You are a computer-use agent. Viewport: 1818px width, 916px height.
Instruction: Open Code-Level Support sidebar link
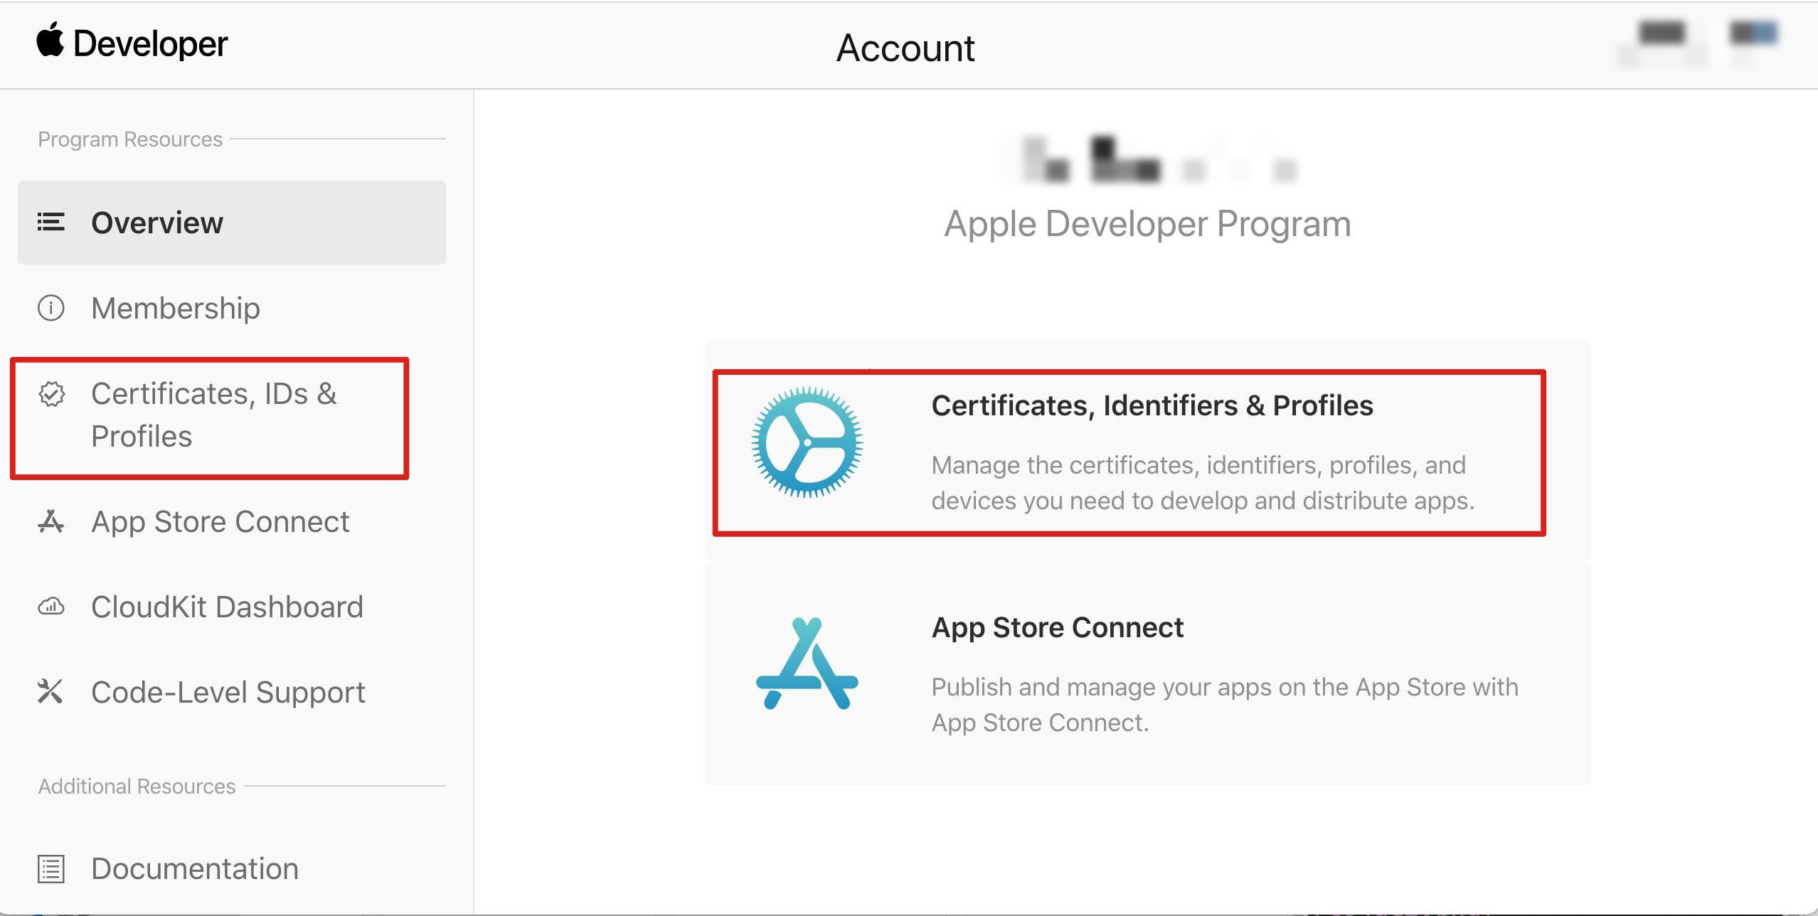point(228,692)
